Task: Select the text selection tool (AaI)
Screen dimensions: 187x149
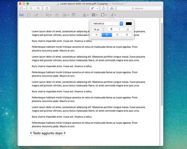Action: (21, 15)
